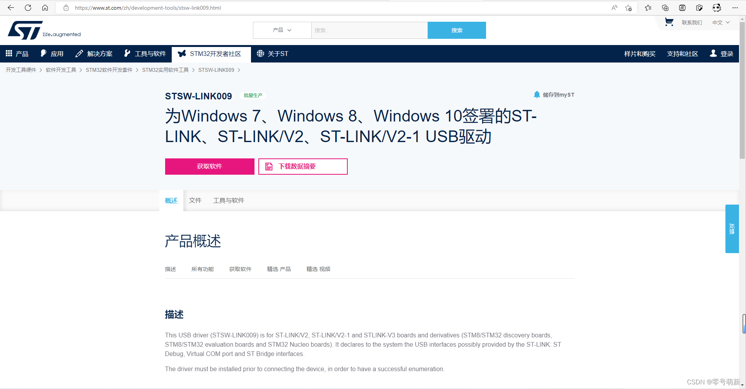Click the bell icon to save to myST
The image size is (746, 389).
point(537,94)
